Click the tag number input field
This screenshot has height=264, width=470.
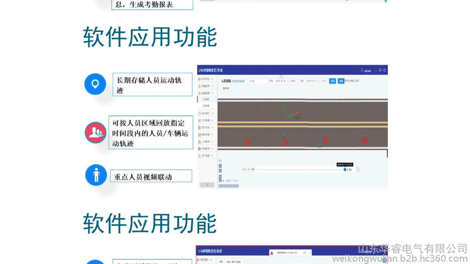(257, 81)
